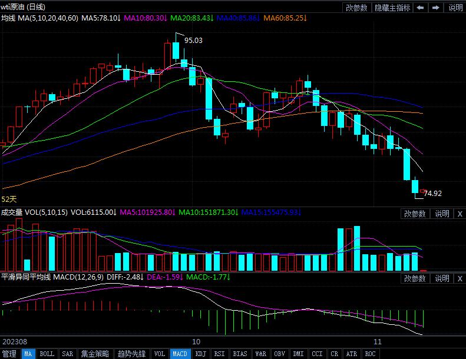
Task: Click the 52天 period label
Action: 9,200
